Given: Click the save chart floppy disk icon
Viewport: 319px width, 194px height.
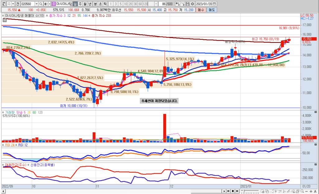Looking at the screenshot, I should click(x=187, y=4).
